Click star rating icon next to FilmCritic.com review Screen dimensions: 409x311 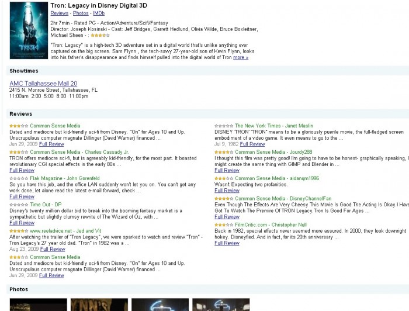224,224
